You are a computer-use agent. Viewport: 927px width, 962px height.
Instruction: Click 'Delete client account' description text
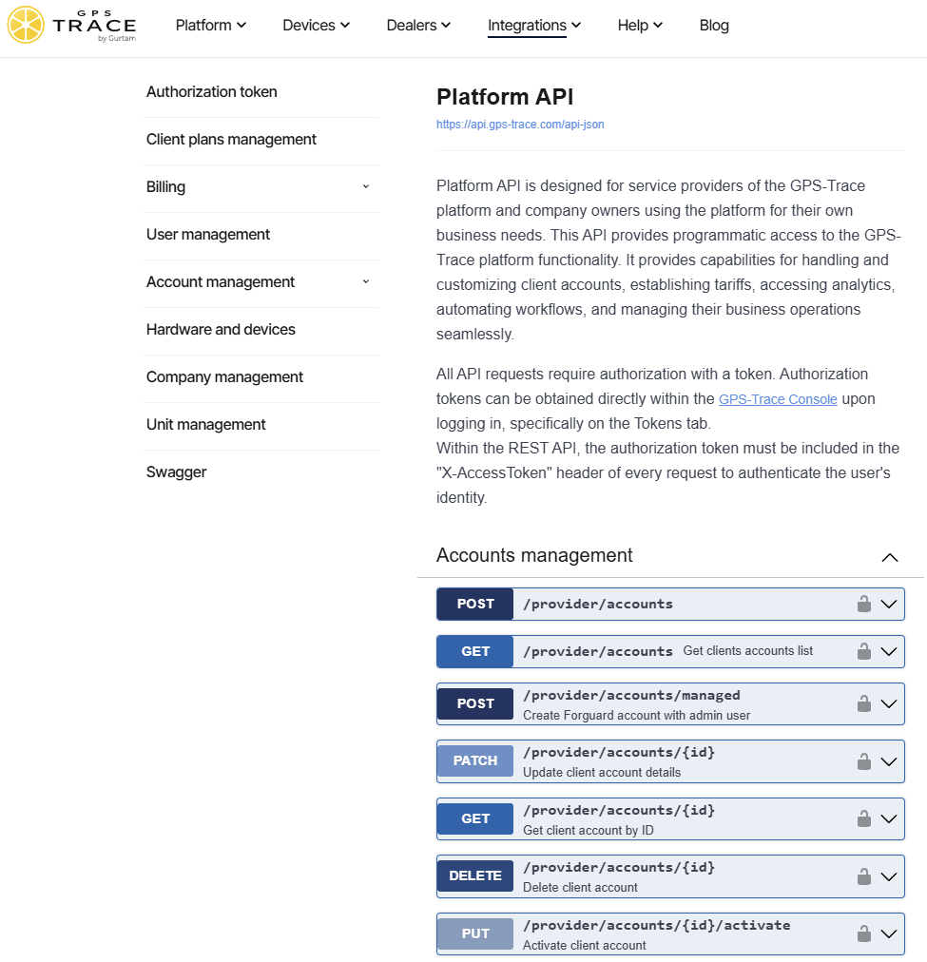click(580, 887)
